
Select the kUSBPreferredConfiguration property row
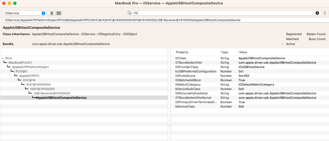pos(250,71)
